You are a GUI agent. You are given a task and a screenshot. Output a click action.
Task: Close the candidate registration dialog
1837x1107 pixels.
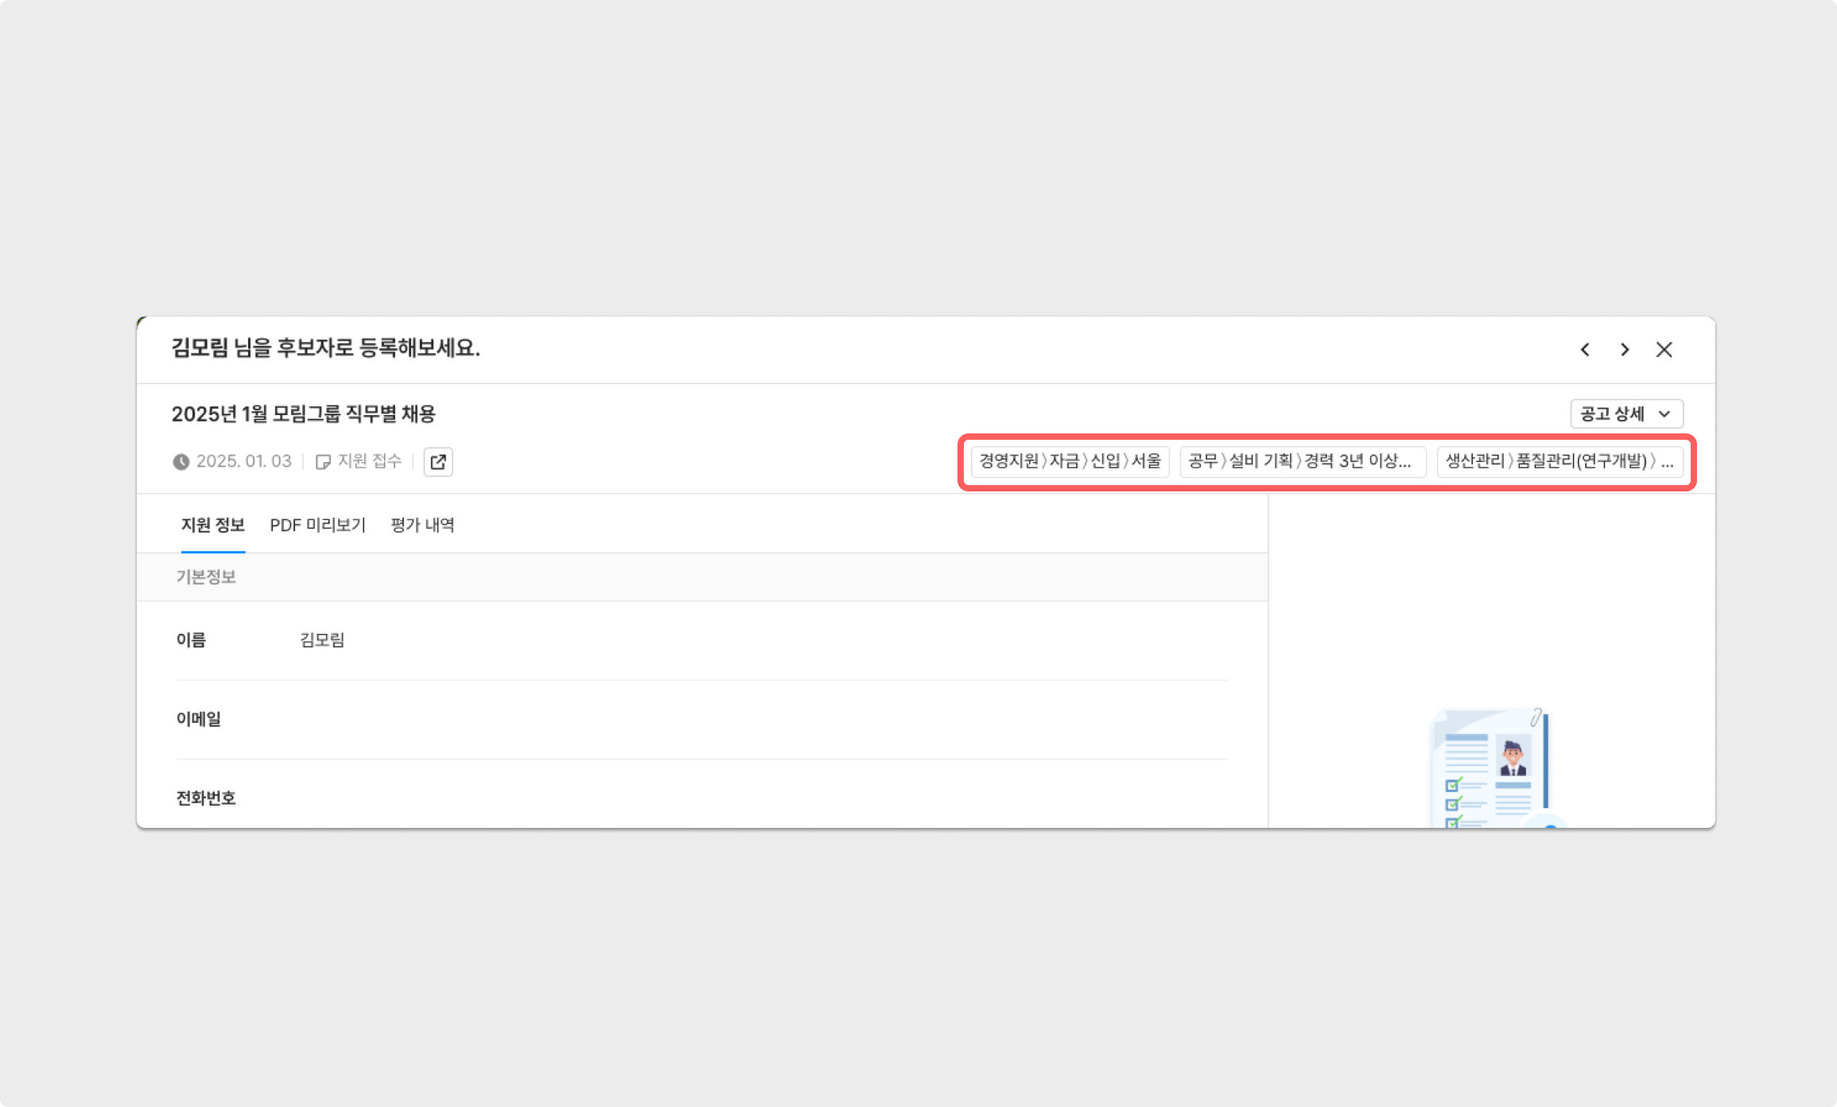coord(1664,350)
